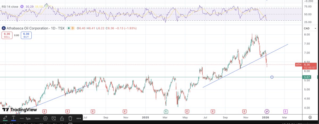Image resolution: width=319 pixels, height=124 pixels.
Task: Click the purple lightning event marker
Action: [x=267, y=111]
